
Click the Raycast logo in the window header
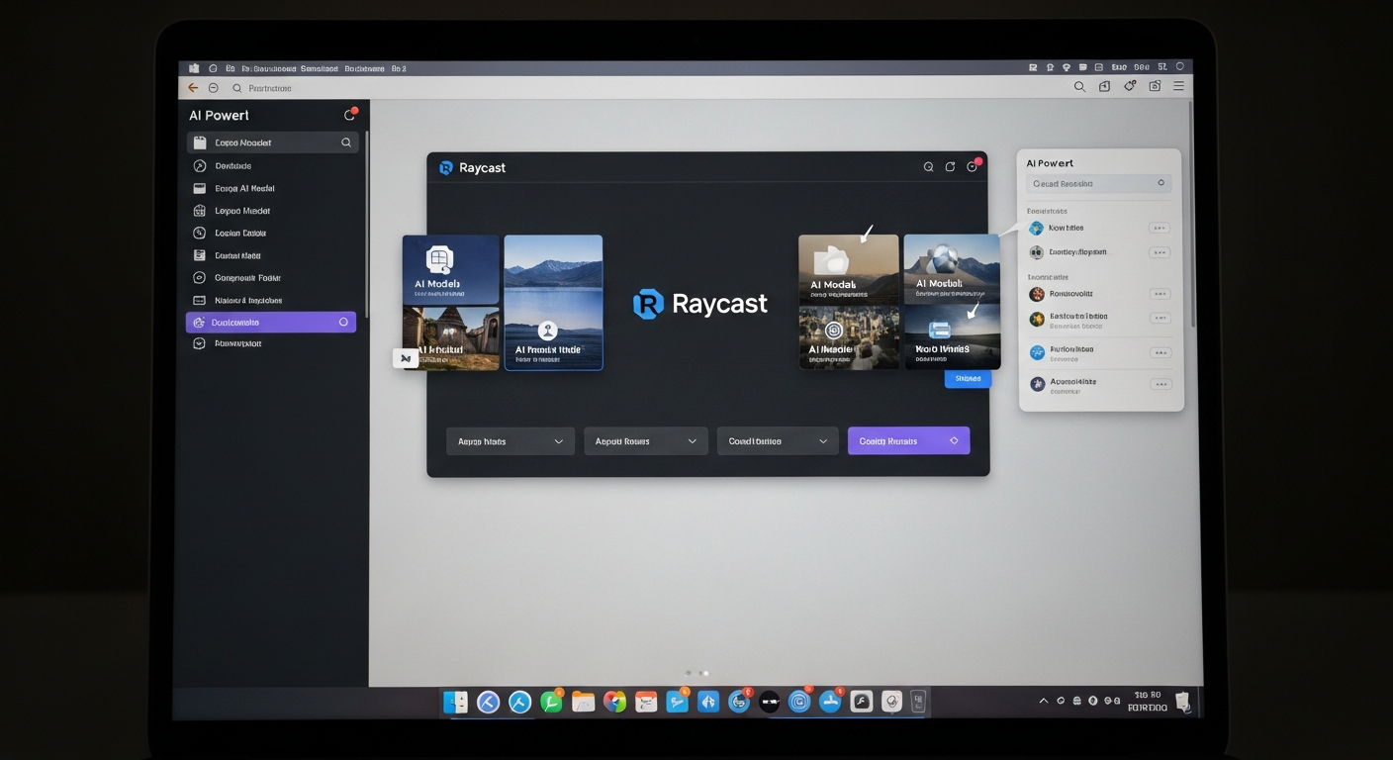click(446, 168)
